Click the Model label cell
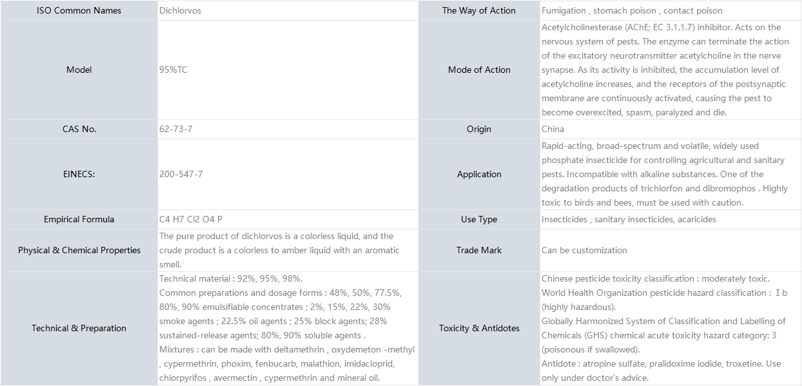The width and height of the screenshot is (802, 386). pos(79,70)
